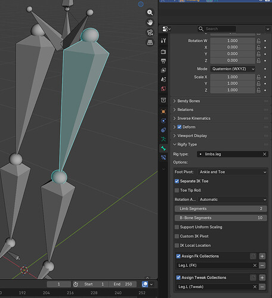Clear the Leg.L (FK) collection field
Screen dimensions: 272x298
click(255, 265)
